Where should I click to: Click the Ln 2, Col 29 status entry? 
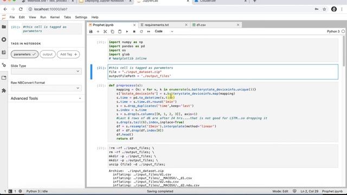(x=309, y=191)
